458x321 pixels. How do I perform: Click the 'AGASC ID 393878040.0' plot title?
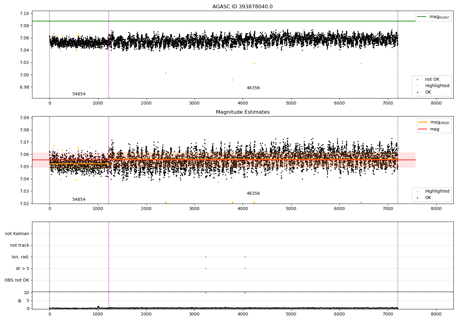click(242, 7)
